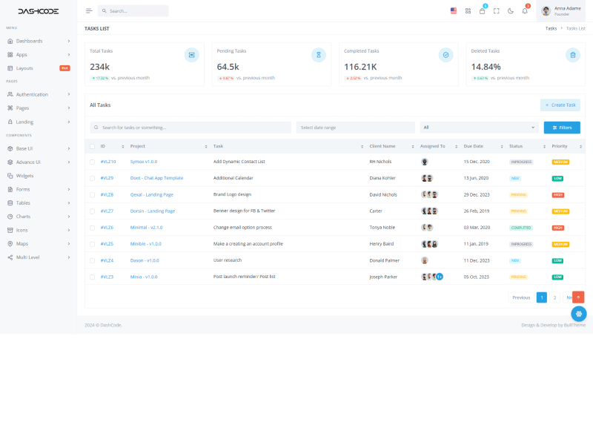The height and width of the screenshot is (445, 593).
Task: Select the checkbox for task #VLZ6
Action: point(93,228)
